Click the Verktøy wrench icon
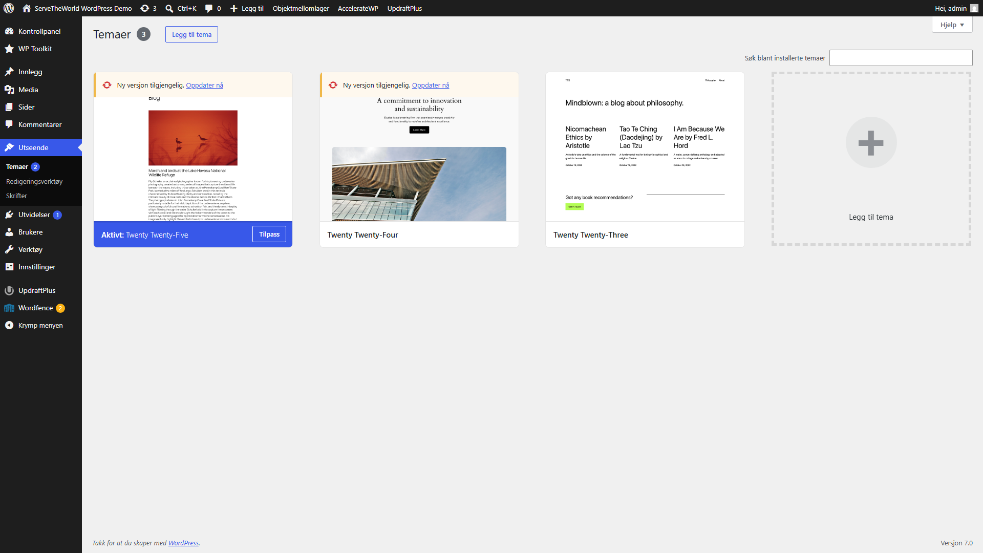The image size is (983, 553). point(9,249)
